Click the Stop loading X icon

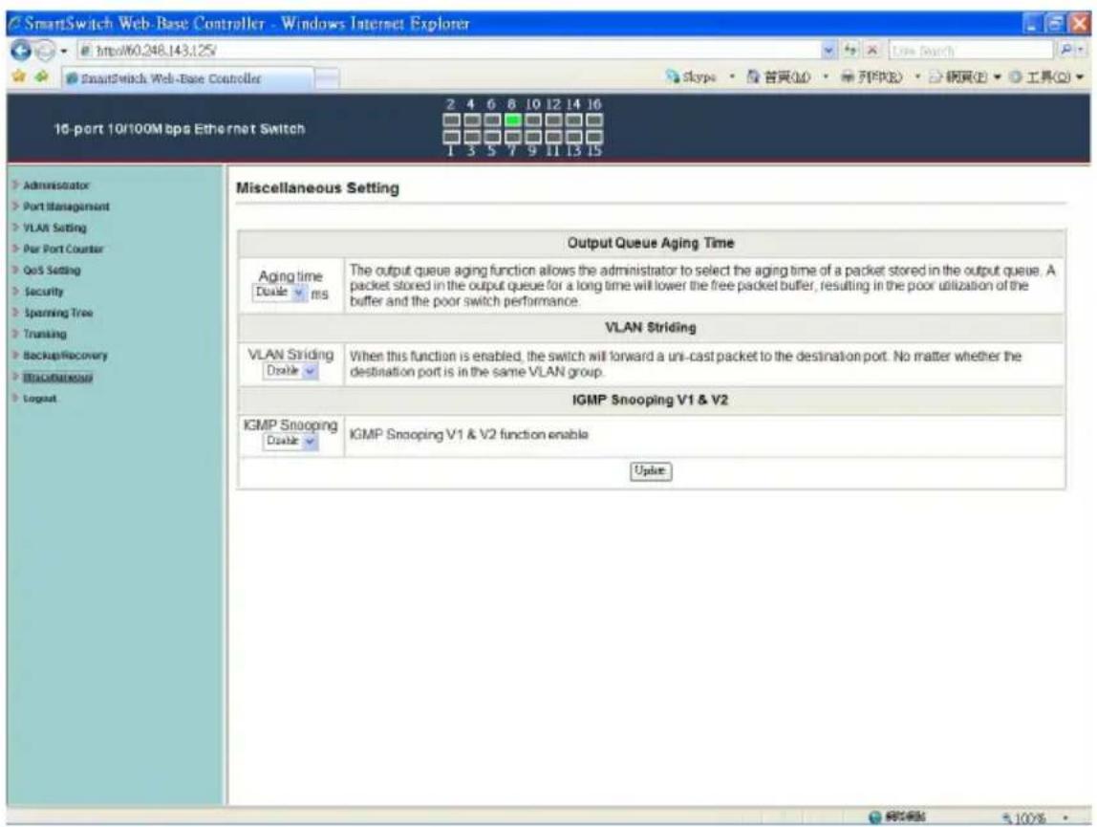pos(872,51)
